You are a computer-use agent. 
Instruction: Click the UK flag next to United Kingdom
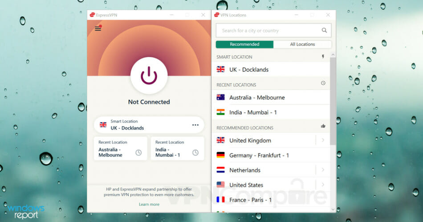pos(220,140)
